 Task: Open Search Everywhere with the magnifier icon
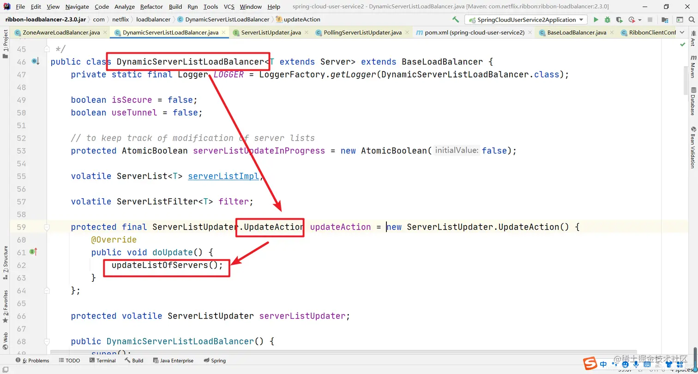692,20
